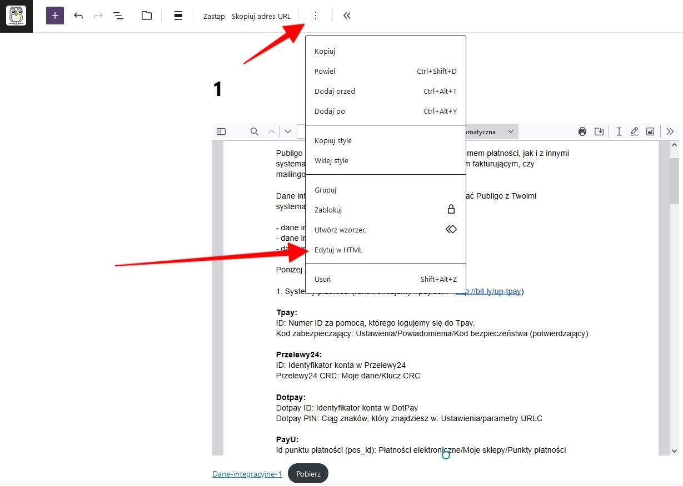
Task: Hide the block toolbar with double chevron
Action: 347,16
